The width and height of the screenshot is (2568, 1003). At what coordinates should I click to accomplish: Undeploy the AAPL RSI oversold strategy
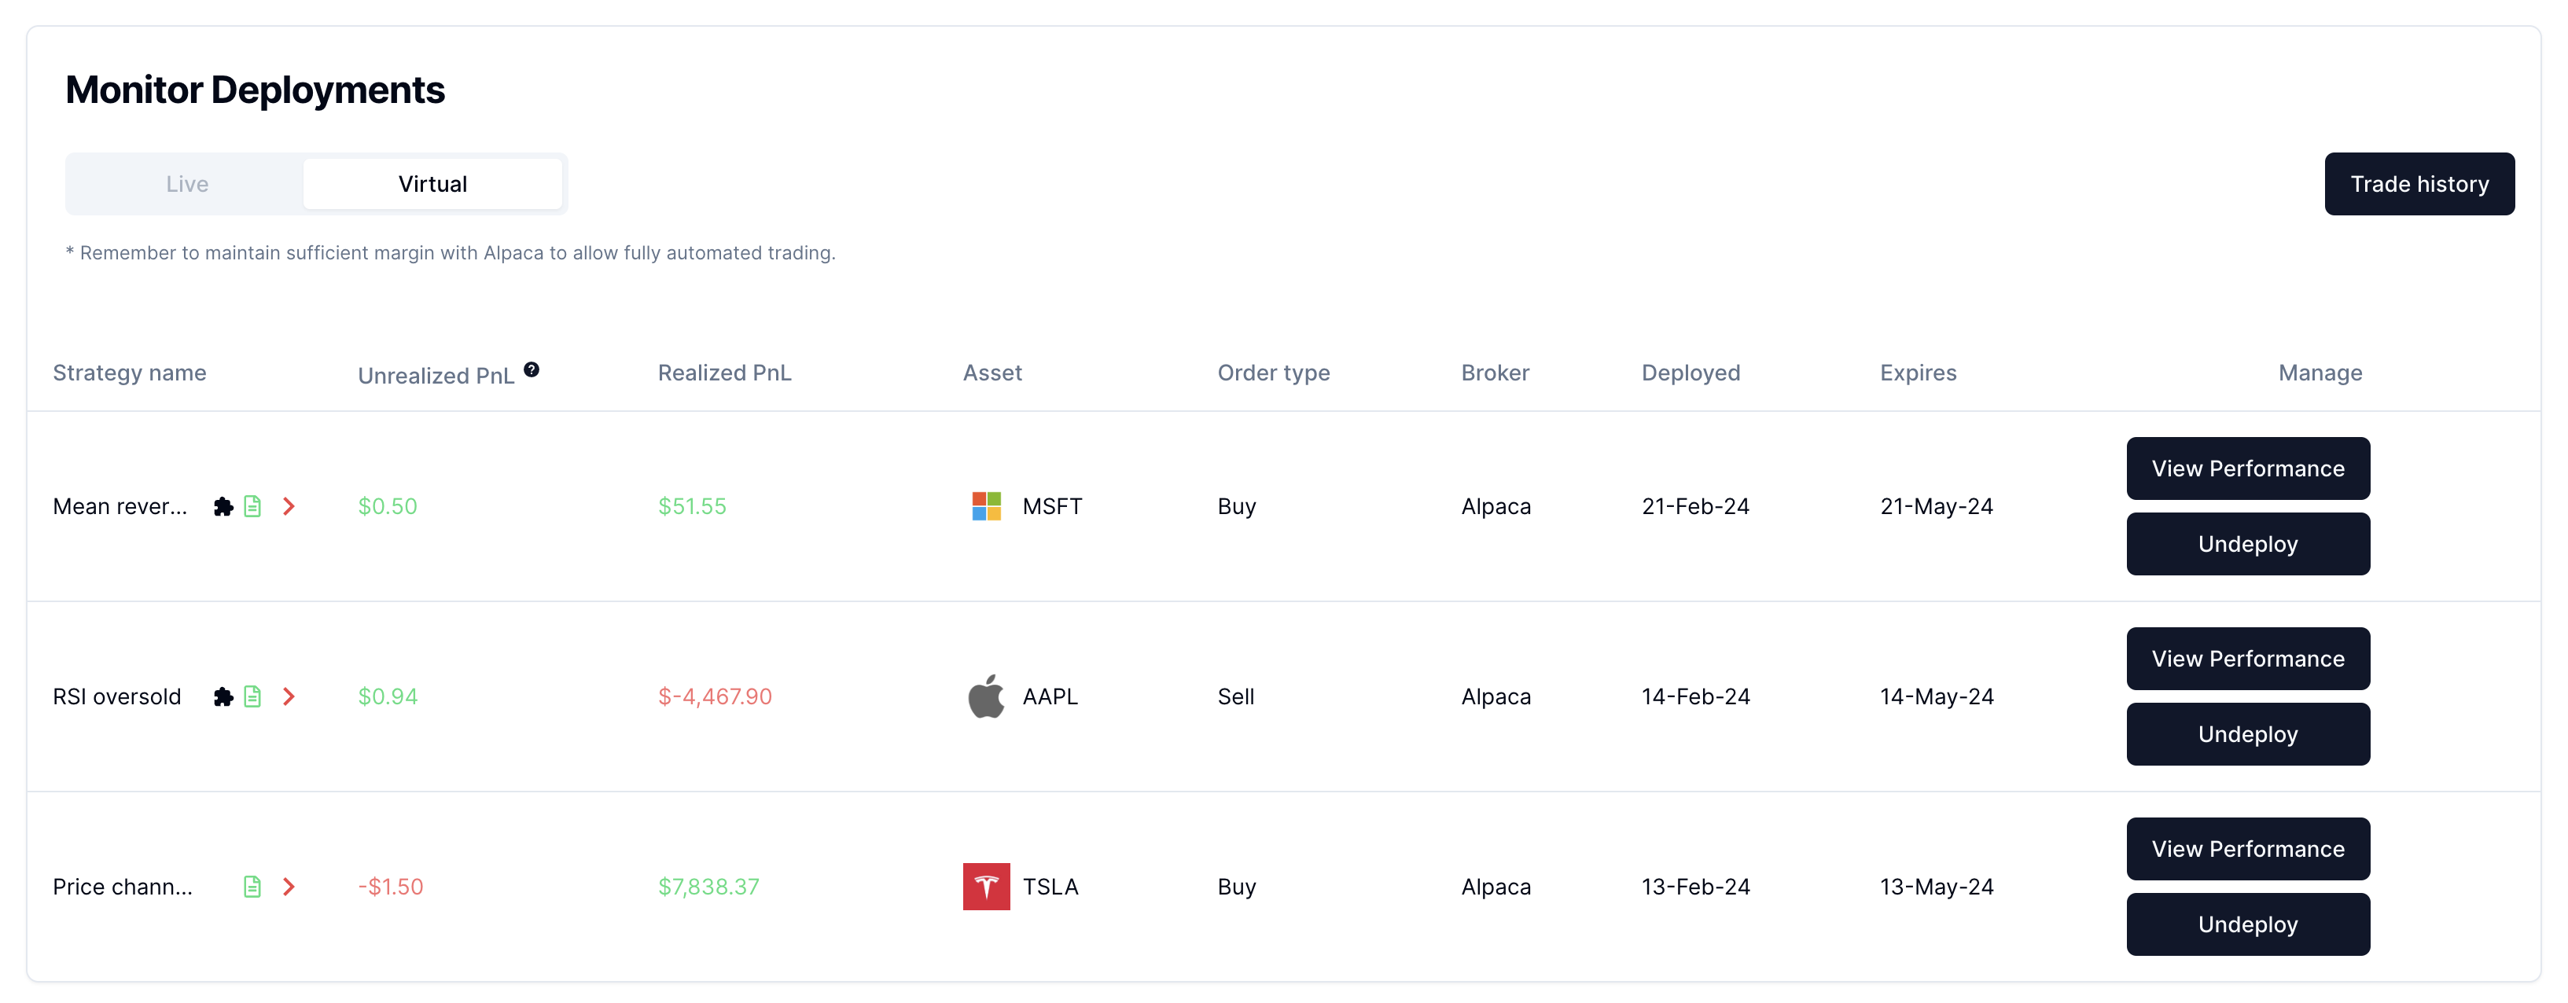point(2247,735)
